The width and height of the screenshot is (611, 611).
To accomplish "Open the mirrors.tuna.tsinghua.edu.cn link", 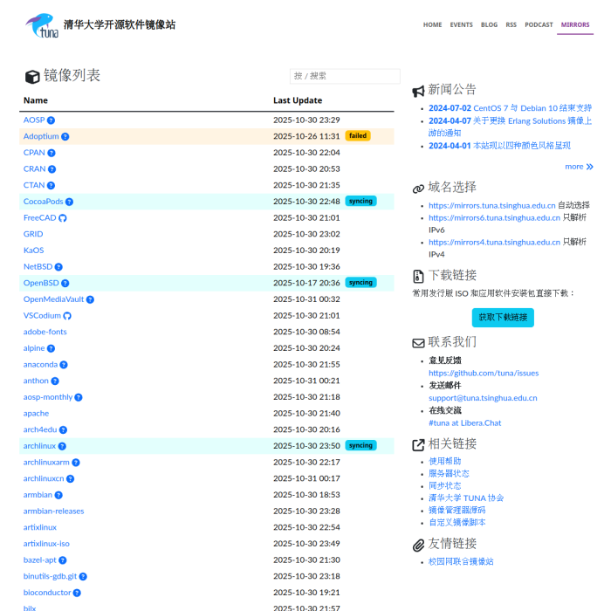I will pyautogui.click(x=491, y=205).
